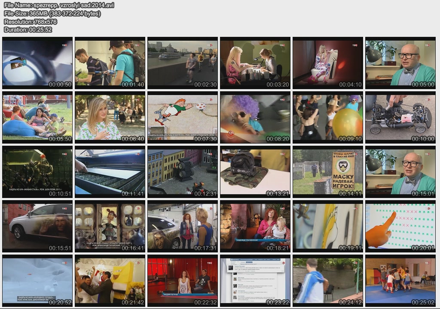Click the woman in giant shoe thumbnail
The image size is (440, 309).
tap(328, 63)
